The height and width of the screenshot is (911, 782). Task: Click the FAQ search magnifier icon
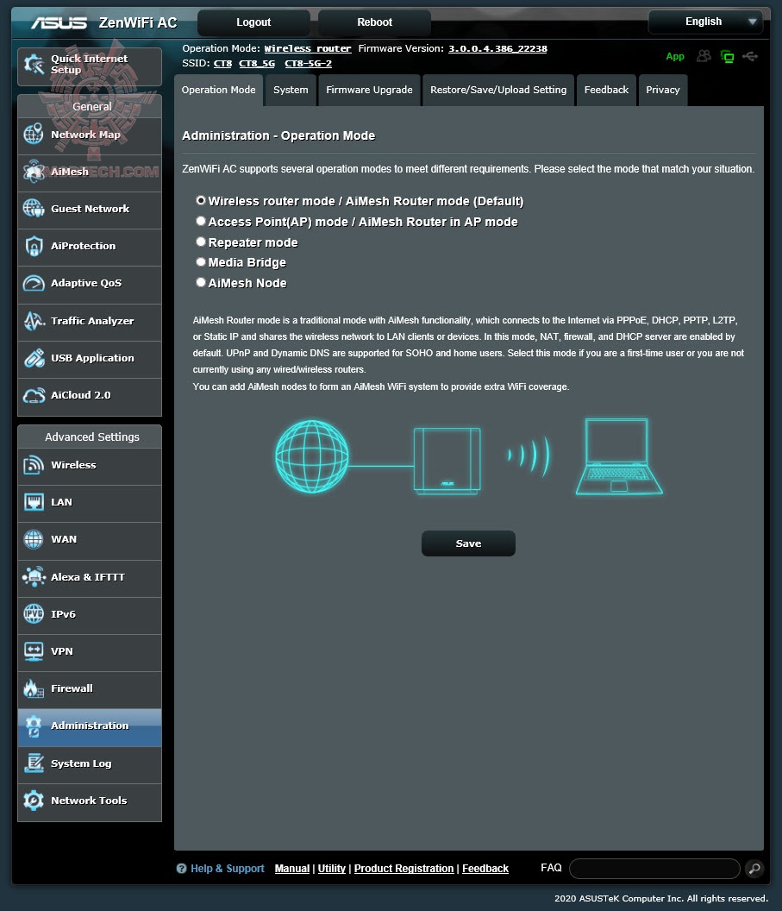[754, 869]
